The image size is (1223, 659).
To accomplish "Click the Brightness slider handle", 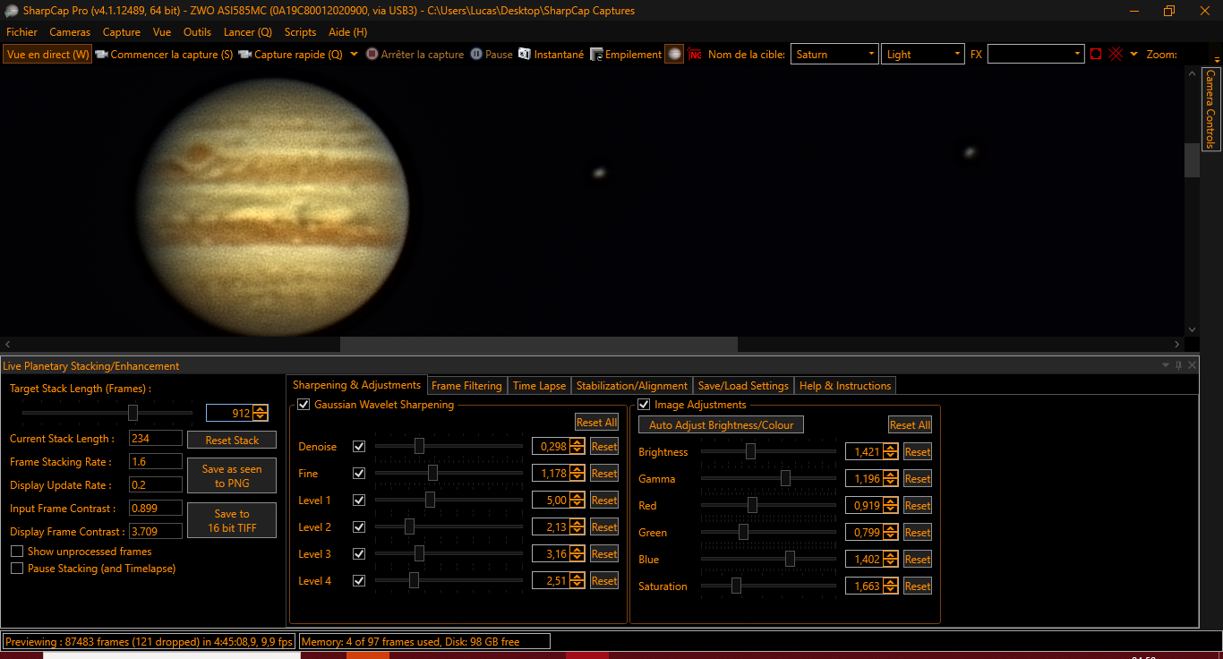I will 750,451.
